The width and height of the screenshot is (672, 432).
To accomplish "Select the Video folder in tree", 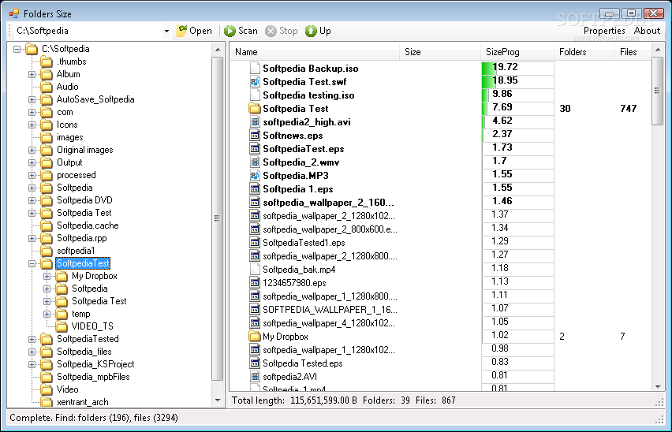I will coord(67,389).
